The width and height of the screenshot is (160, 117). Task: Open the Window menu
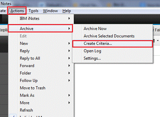point(50,11)
